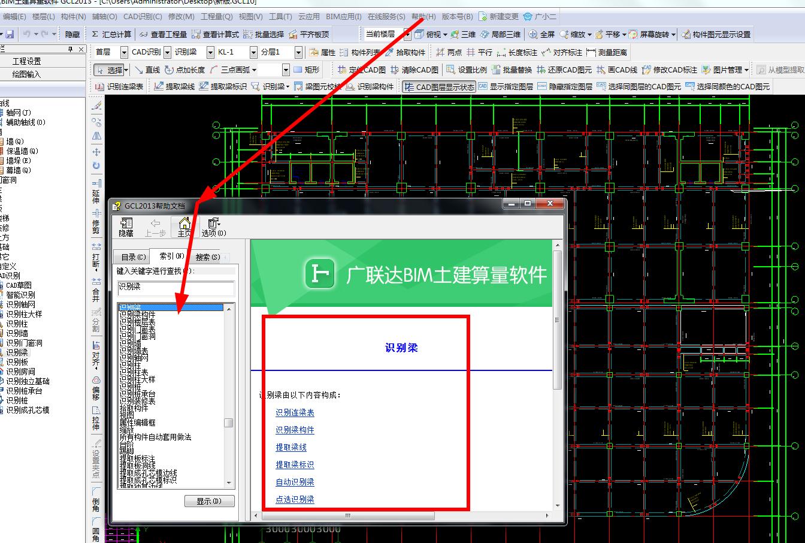Open the CAD识别(C) menu
805x543 pixels.
click(143, 17)
